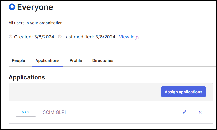Click the GLPI logo thumbnail
Image resolution: width=217 pixels, height=130 pixels.
[26, 112]
